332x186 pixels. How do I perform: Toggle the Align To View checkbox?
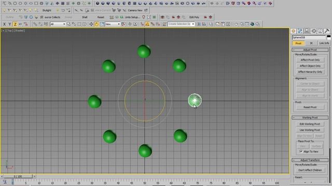[301, 151]
